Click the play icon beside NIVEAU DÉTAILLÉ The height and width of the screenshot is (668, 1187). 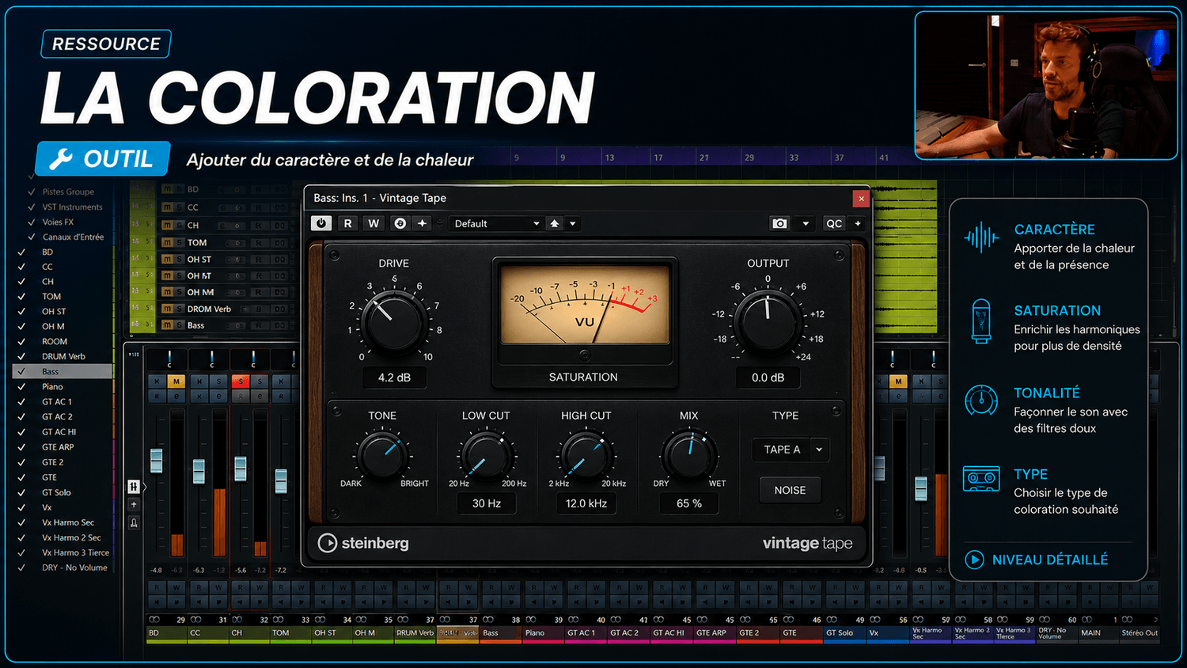pyautogui.click(x=974, y=560)
